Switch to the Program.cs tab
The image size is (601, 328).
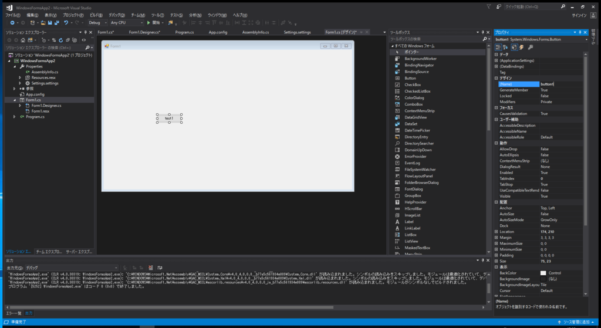184,32
